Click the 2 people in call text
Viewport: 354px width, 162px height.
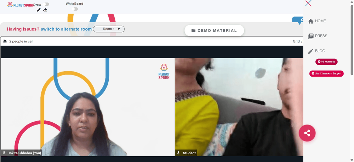pyautogui.click(x=21, y=41)
